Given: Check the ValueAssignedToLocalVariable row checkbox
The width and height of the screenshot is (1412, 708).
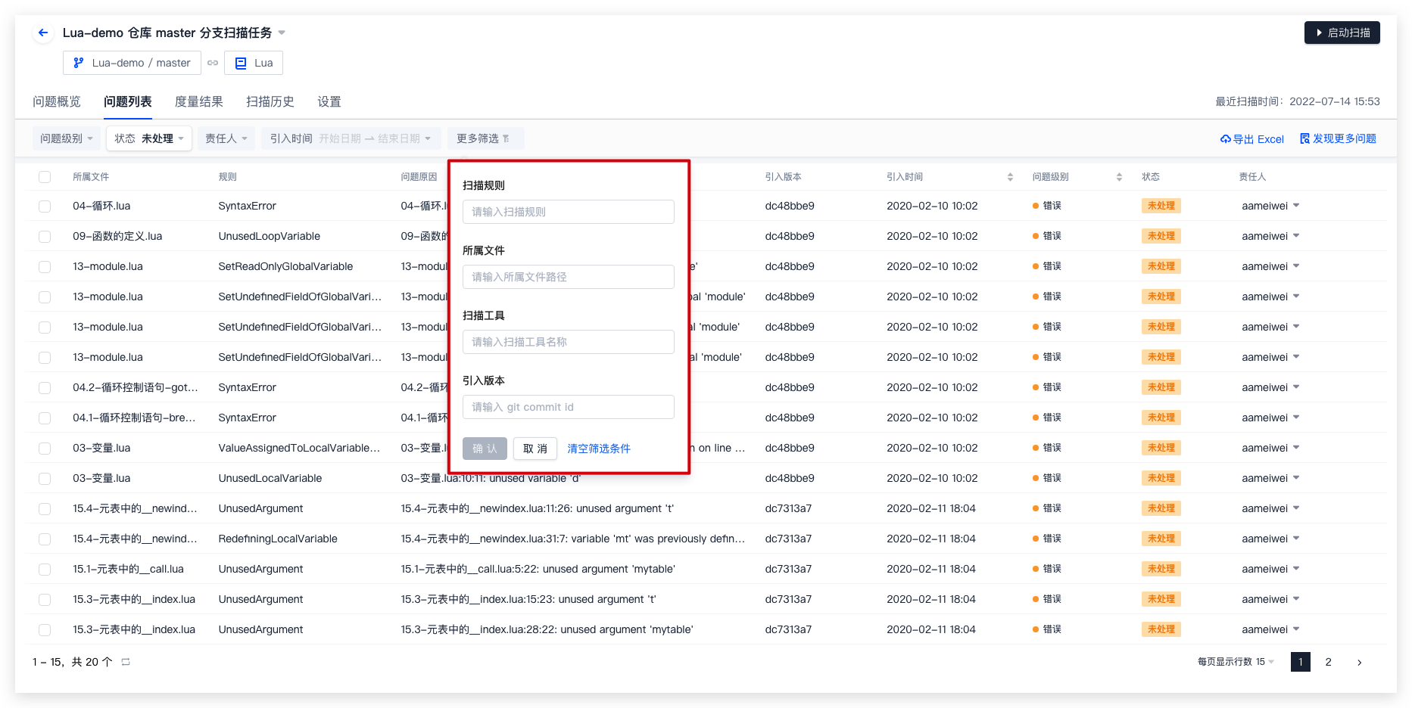Looking at the screenshot, I should 45,448.
